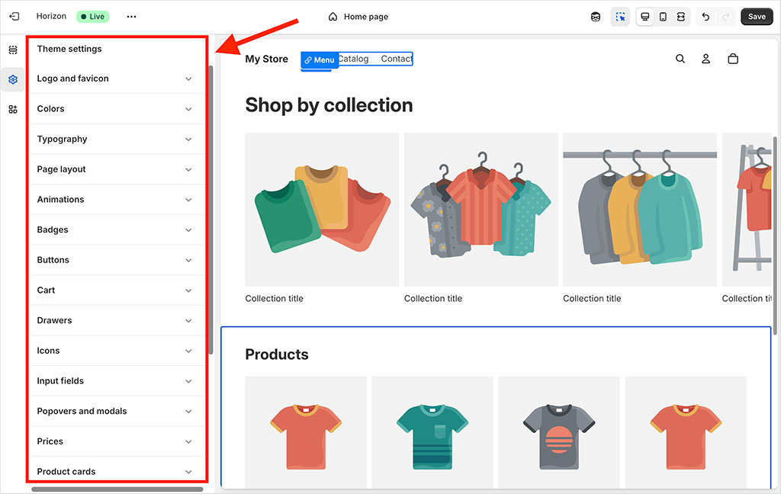Click the settings panel vertical scrollbar
The width and height of the screenshot is (781, 494).
coord(211,209)
